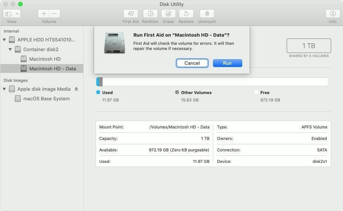The width and height of the screenshot is (343, 211).
Task: Collapse Apple disk image Media triangle
Action: 4,89
